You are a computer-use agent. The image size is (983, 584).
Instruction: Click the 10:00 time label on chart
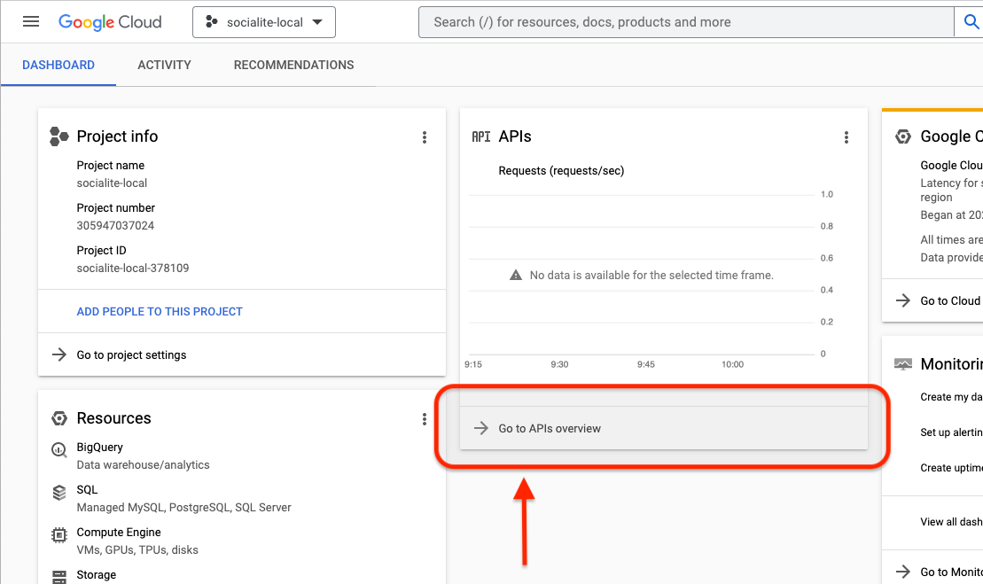(732, 364)
